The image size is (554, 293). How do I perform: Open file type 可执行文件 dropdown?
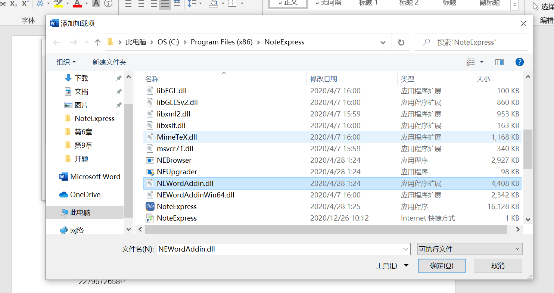(470, 249)
